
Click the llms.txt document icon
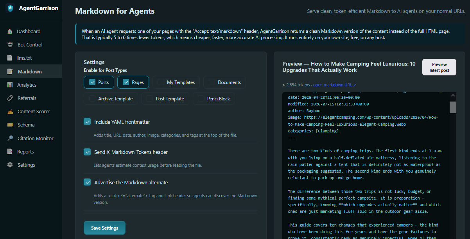[x=10, y=58]
